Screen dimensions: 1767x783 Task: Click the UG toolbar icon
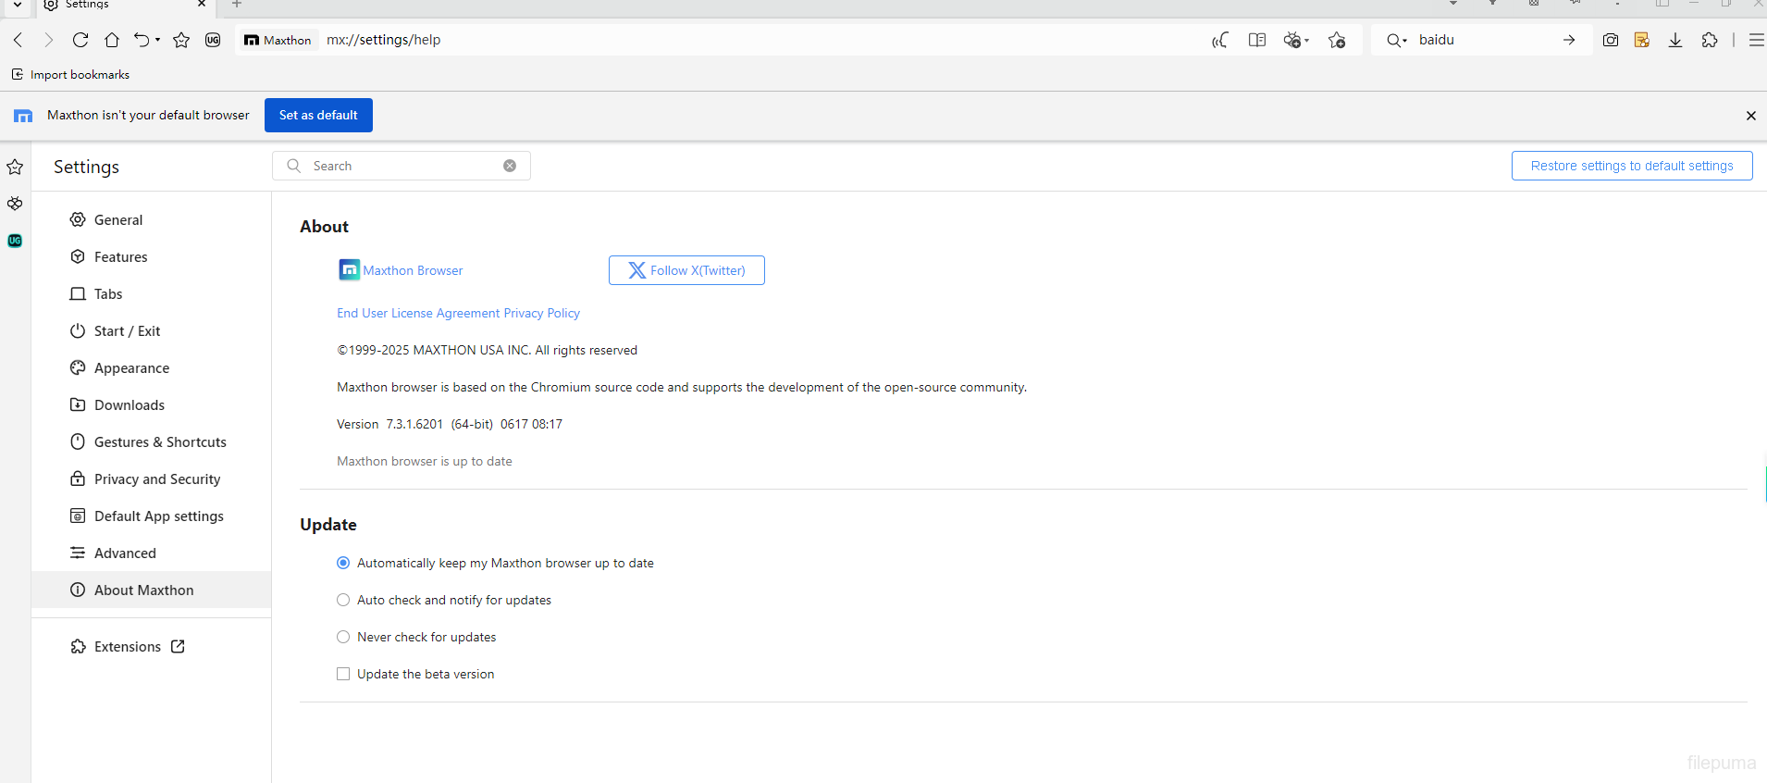coord(213,40)
